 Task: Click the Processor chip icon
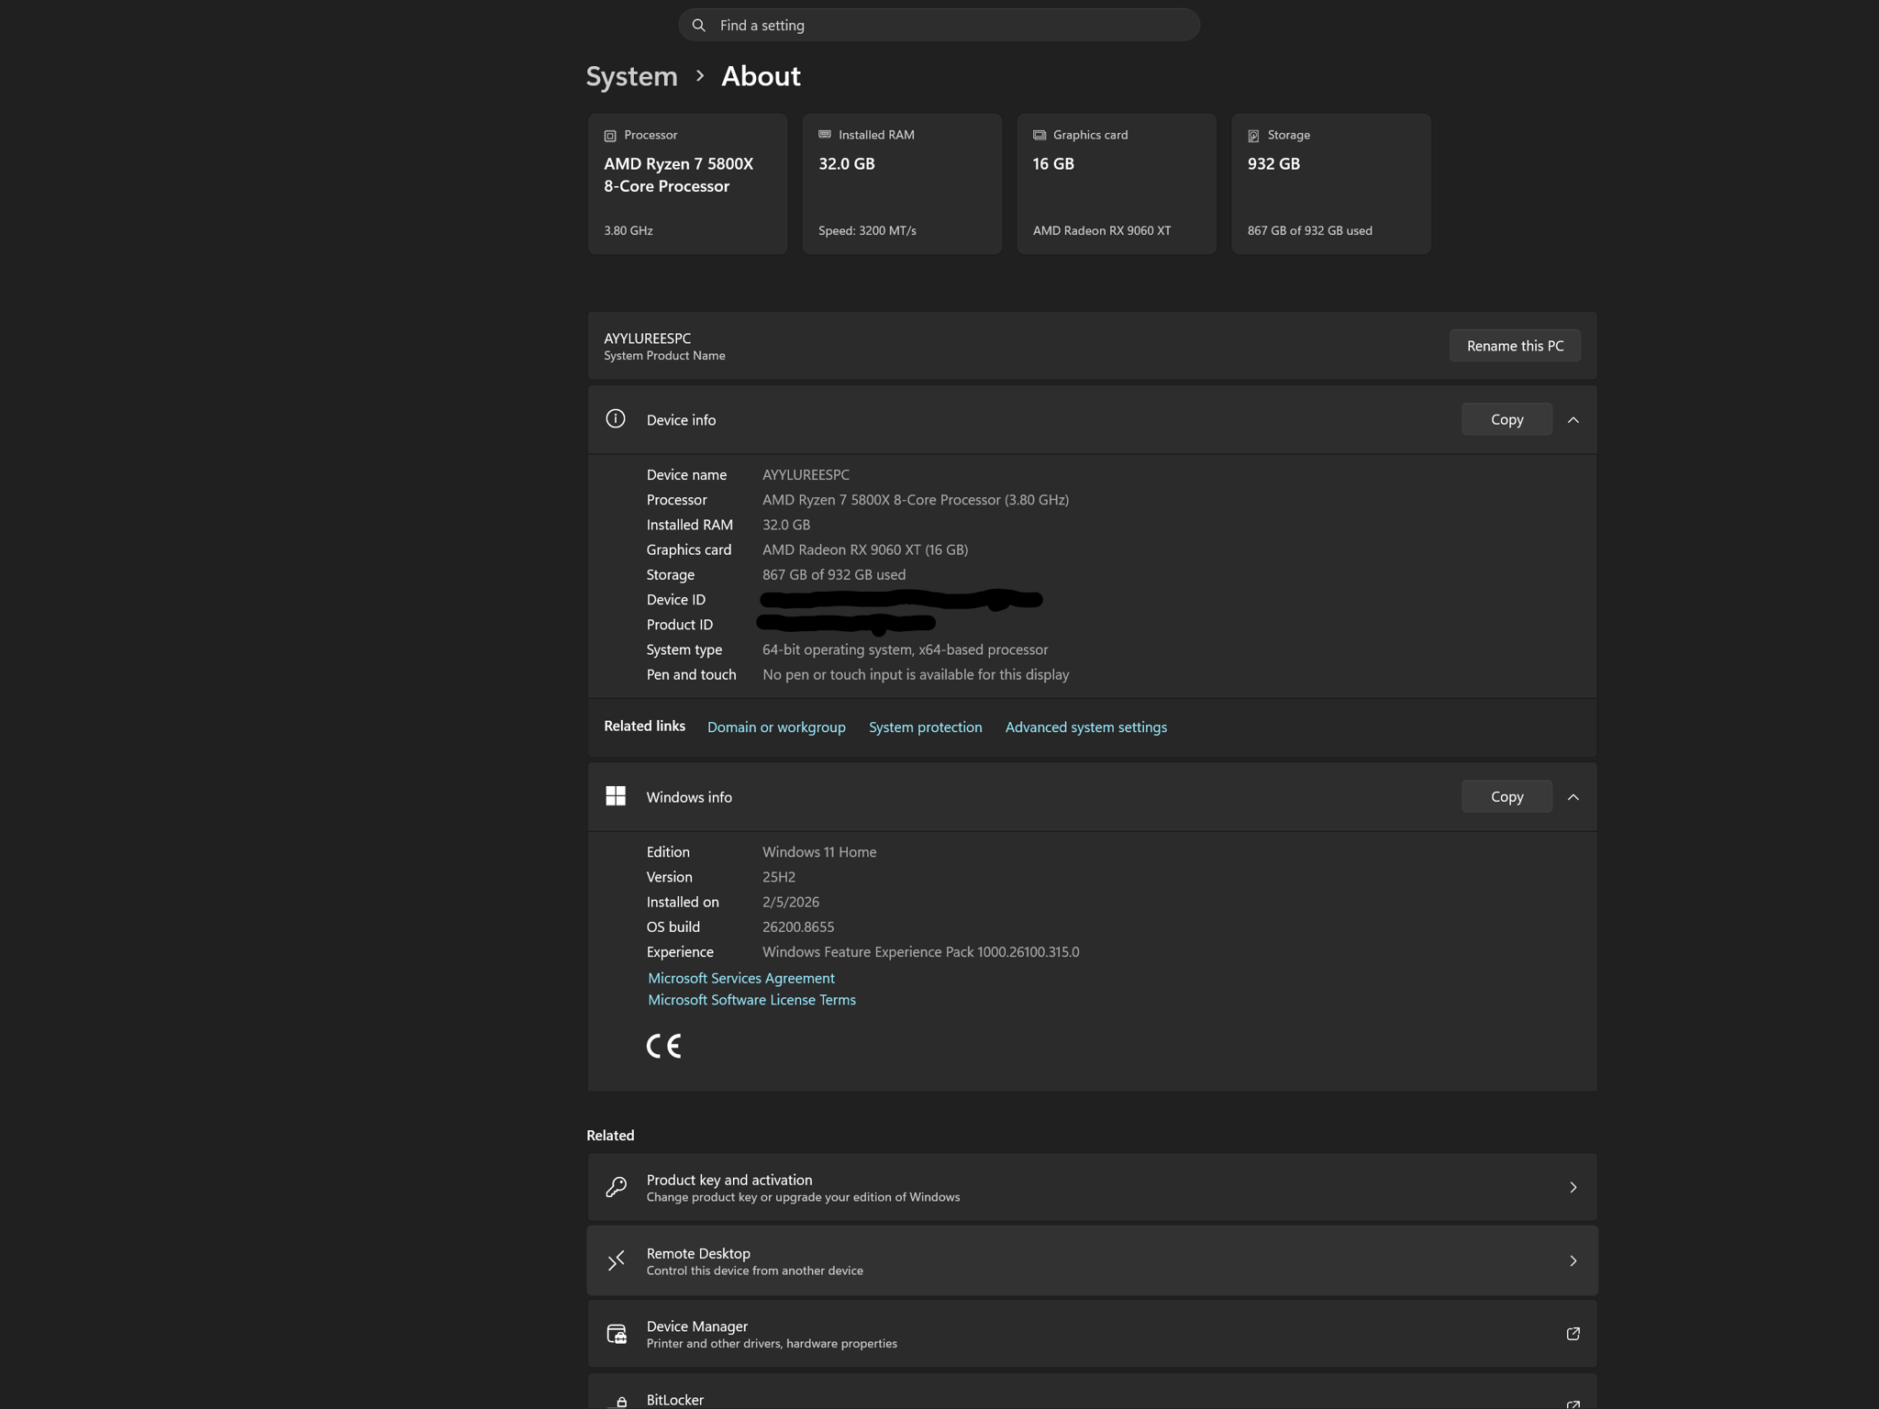(x=610, y=136)
